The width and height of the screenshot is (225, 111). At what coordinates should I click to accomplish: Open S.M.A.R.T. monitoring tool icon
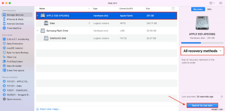point(4,39)
